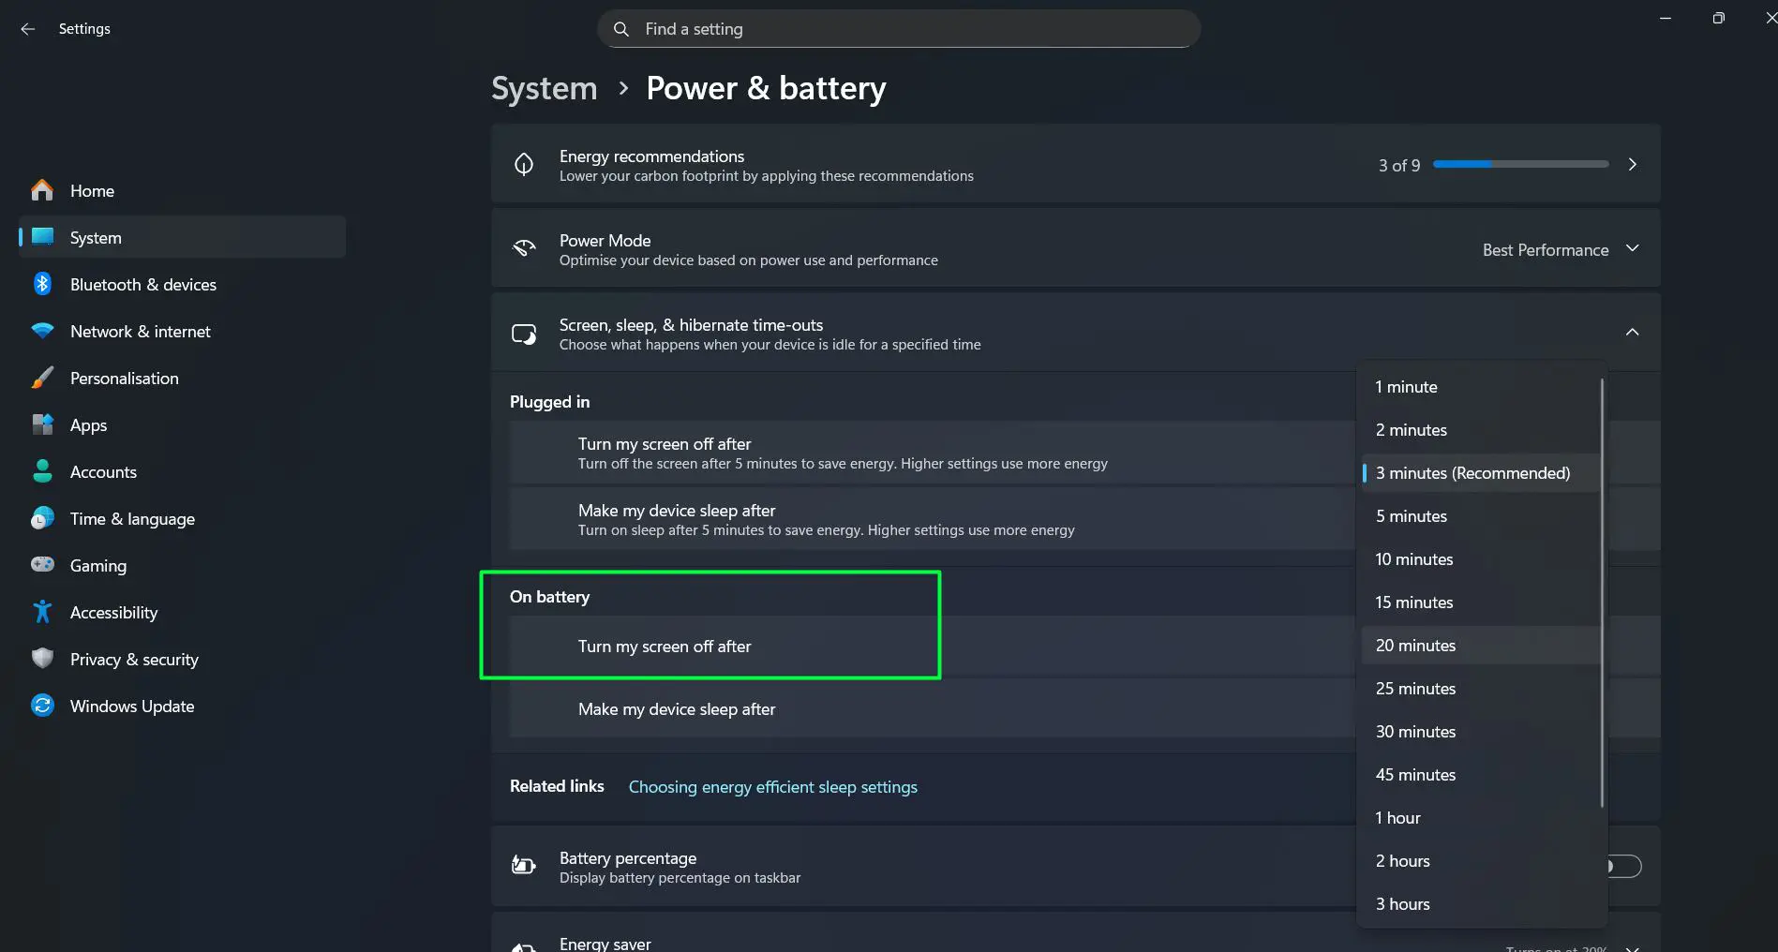This screenshot has height=952, width=1778.
Task: Open Accounts settings
Action: click(x=103, y=471)
